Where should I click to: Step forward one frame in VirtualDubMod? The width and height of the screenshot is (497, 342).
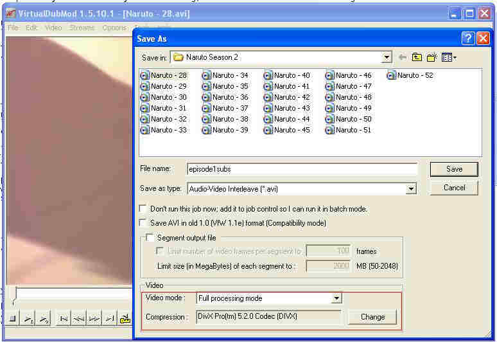[x=94, y=318]
